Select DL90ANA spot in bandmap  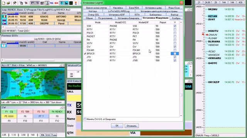point(214,41)
